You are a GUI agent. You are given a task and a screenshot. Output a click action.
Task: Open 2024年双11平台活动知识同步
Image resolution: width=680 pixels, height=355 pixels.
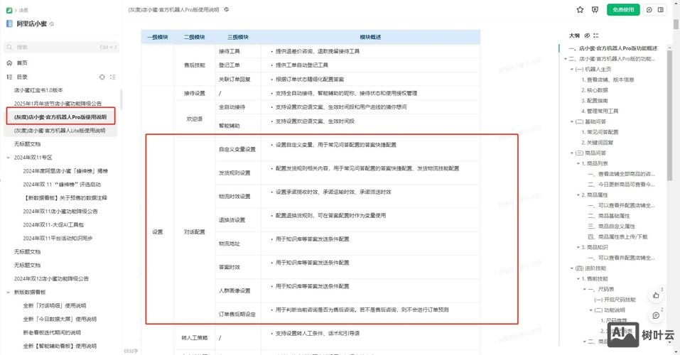click(58, 238)
